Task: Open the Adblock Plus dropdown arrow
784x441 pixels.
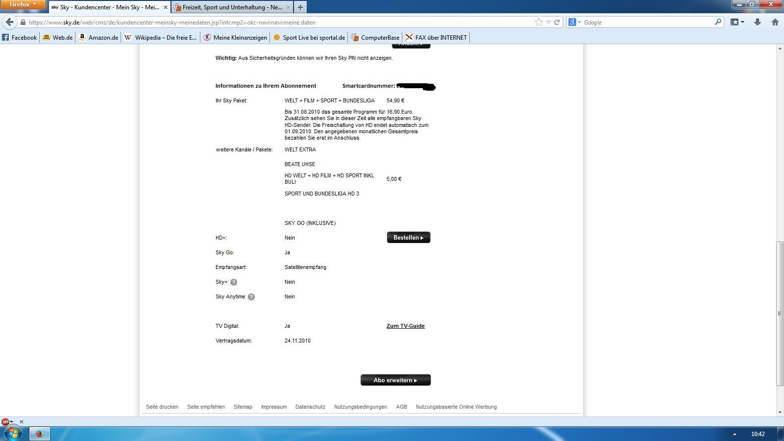Action: tap(12, 422)
